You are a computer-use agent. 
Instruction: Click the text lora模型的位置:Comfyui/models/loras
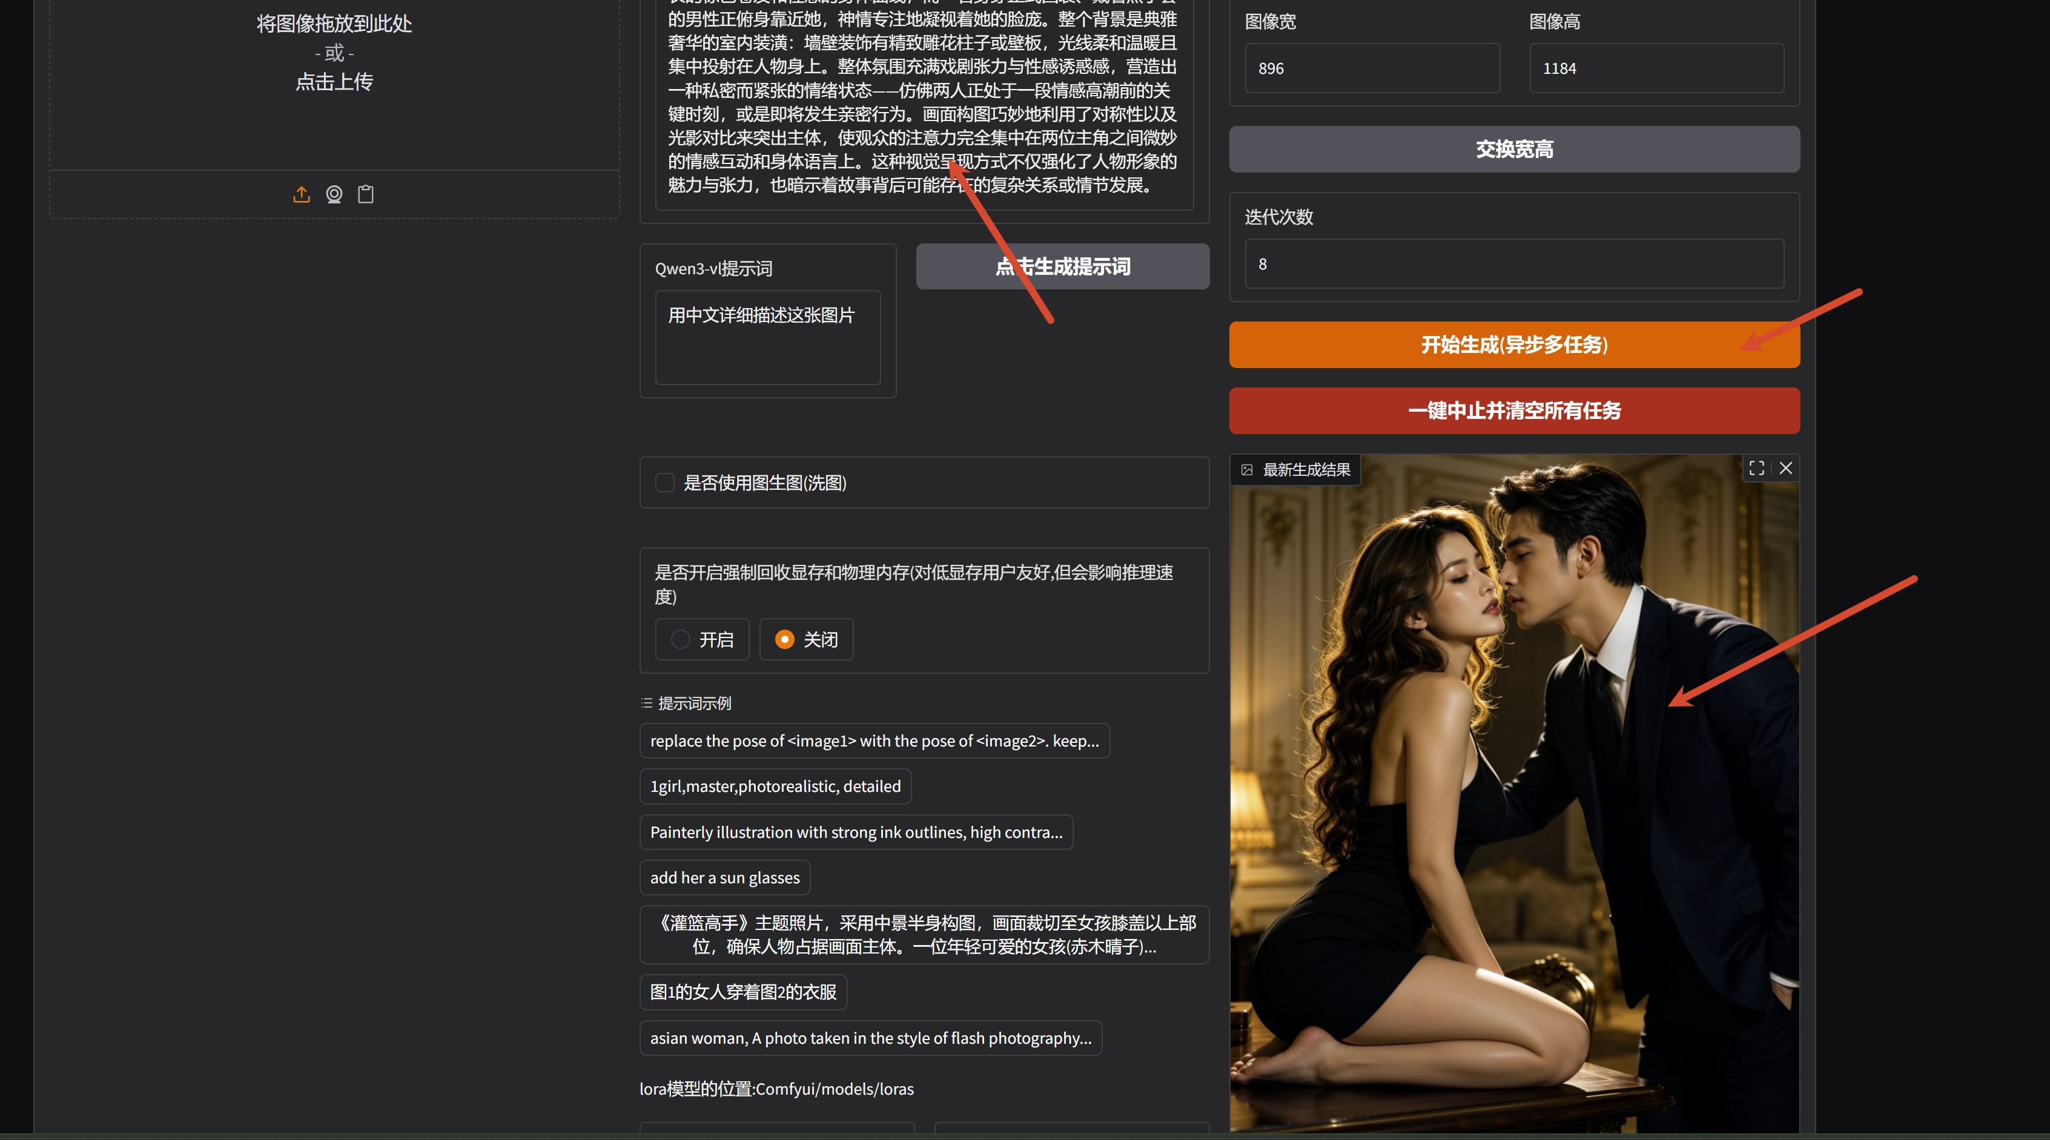pos(777,1089)
